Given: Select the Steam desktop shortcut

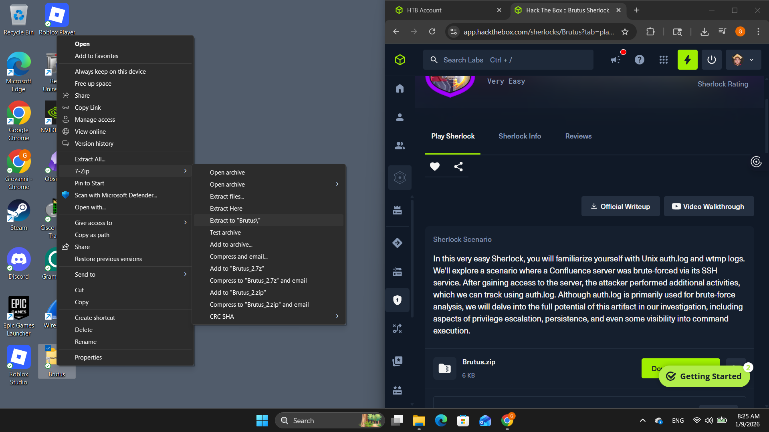Looking at the screenshot, I should click(x=18, y=215).
